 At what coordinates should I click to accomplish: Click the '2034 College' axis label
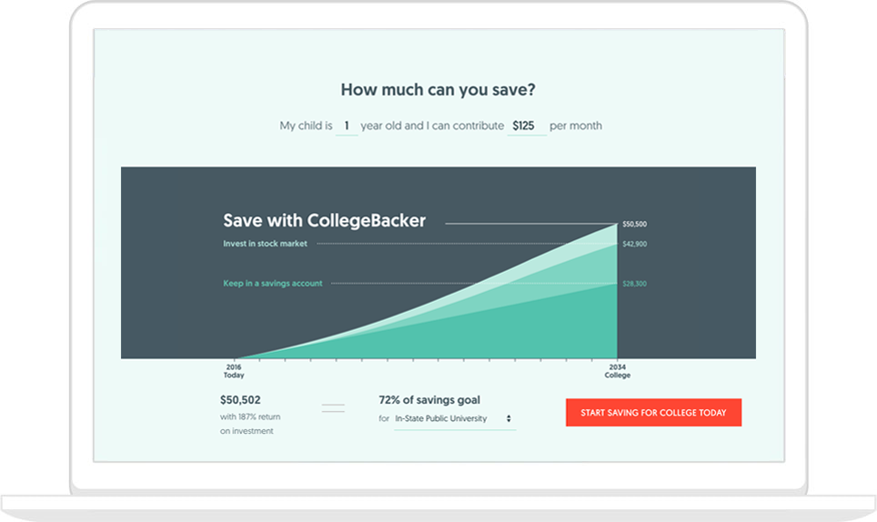point(617,371)
